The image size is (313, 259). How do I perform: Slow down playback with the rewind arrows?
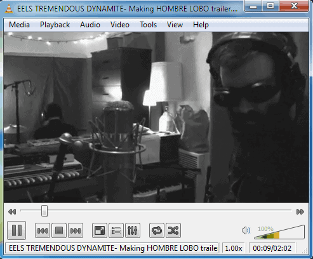pos(12,211)
